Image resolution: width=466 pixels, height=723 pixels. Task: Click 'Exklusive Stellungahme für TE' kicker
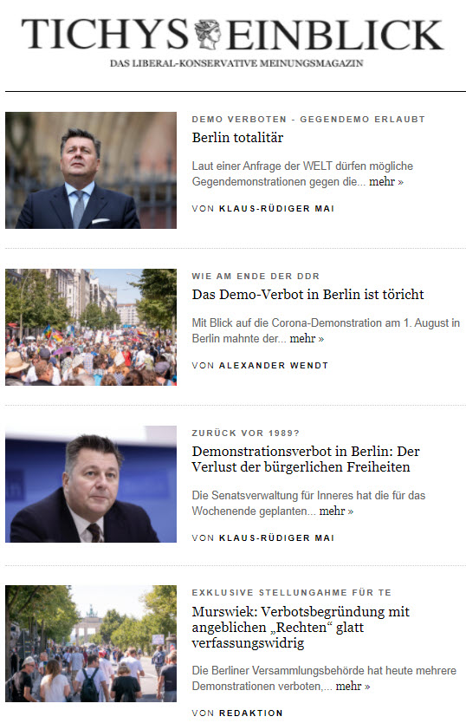291,592
